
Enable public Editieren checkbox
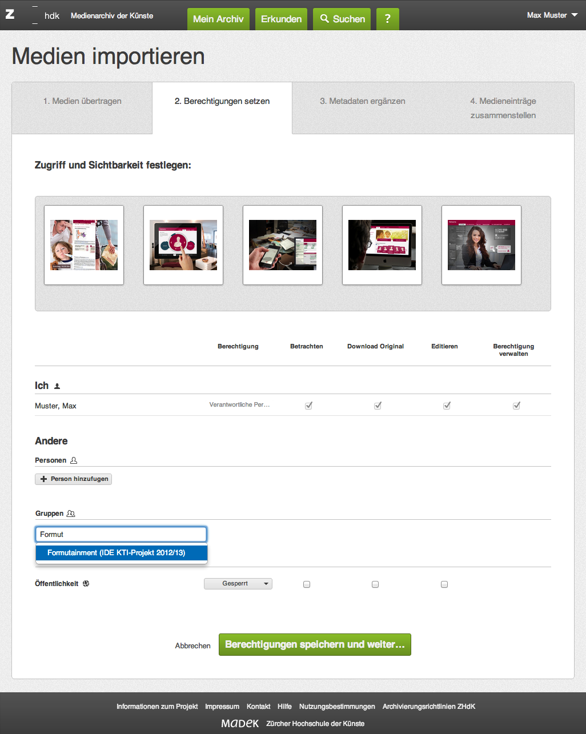(444, 584)
